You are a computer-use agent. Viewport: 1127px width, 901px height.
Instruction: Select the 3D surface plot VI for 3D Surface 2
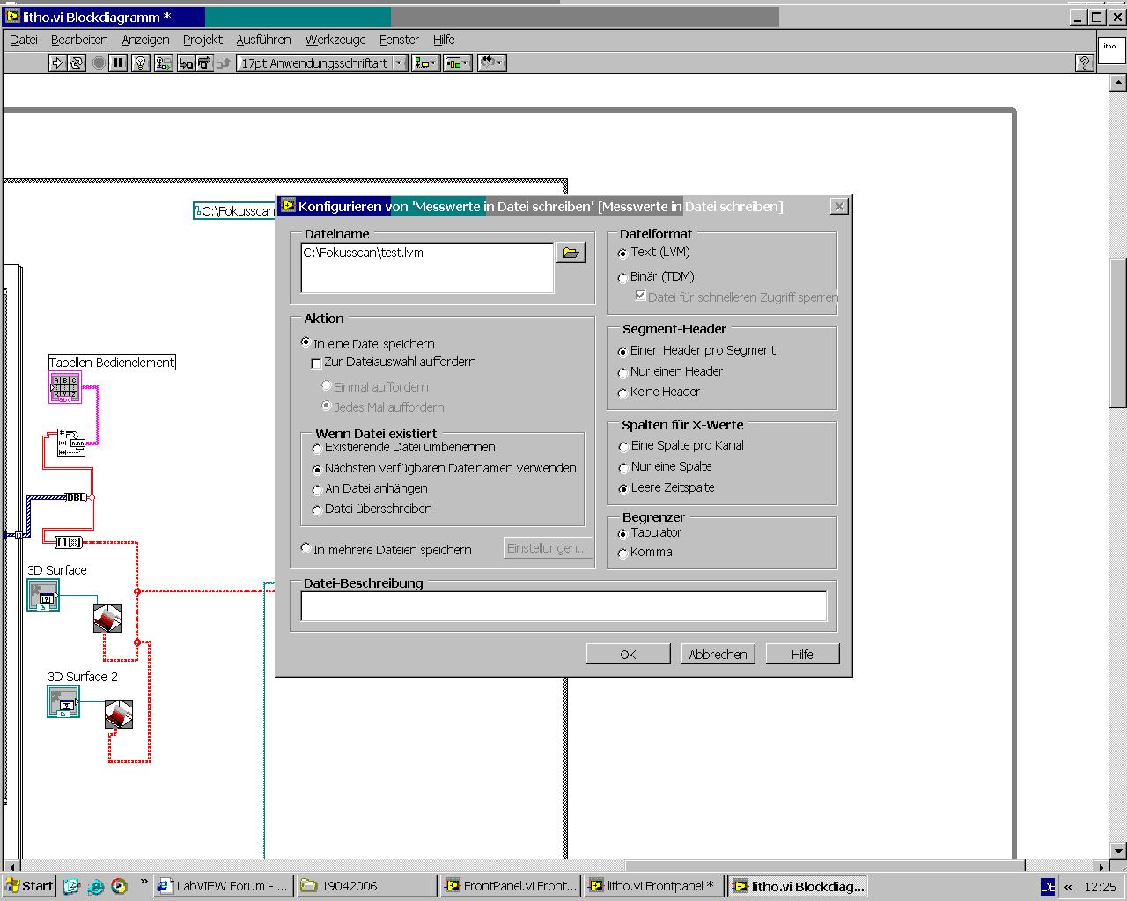tap(119, 714)
